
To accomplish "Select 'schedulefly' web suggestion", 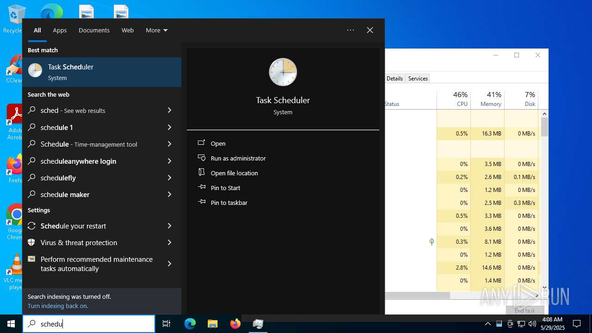I will click(102, 178).
